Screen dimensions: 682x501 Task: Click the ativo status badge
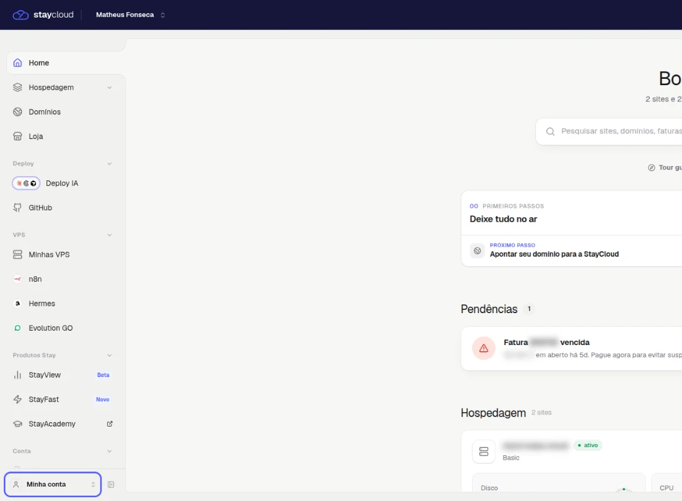pyautogui.click(x=587, y=445)
